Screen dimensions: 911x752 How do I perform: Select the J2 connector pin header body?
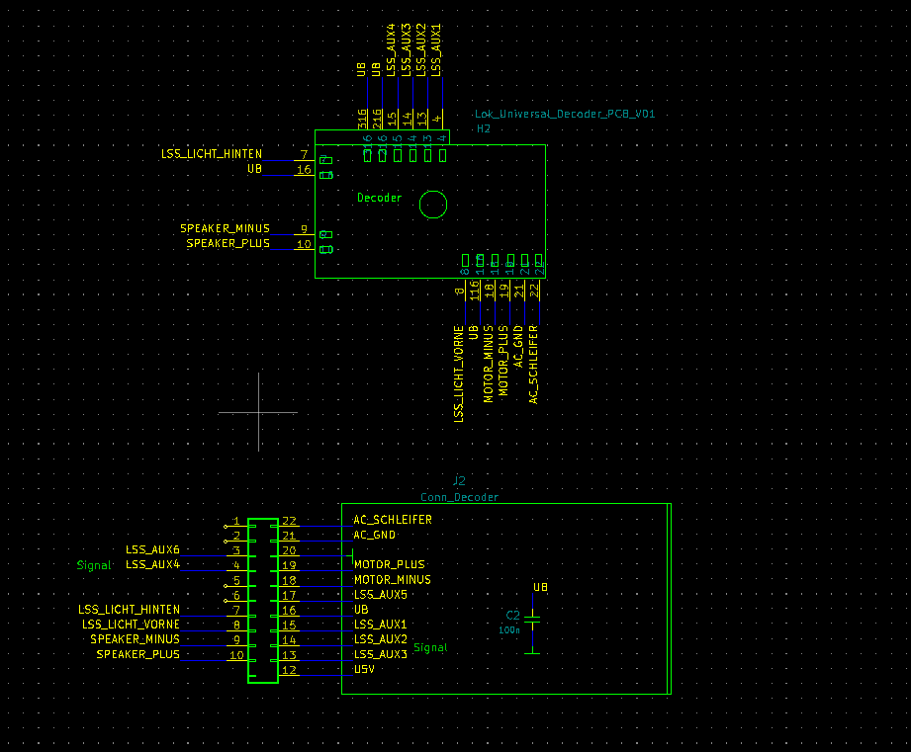point(263,601)
